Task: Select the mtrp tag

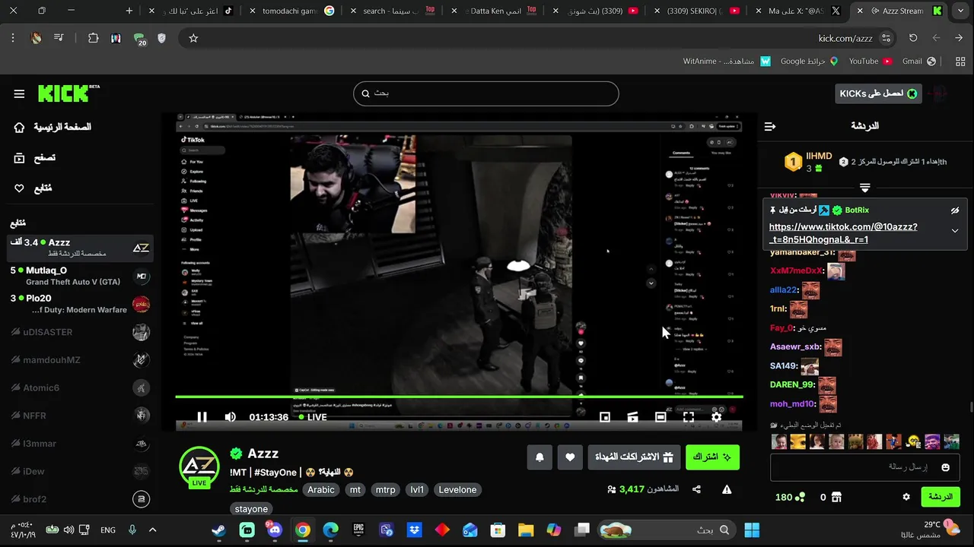Action: pos(386,490)
